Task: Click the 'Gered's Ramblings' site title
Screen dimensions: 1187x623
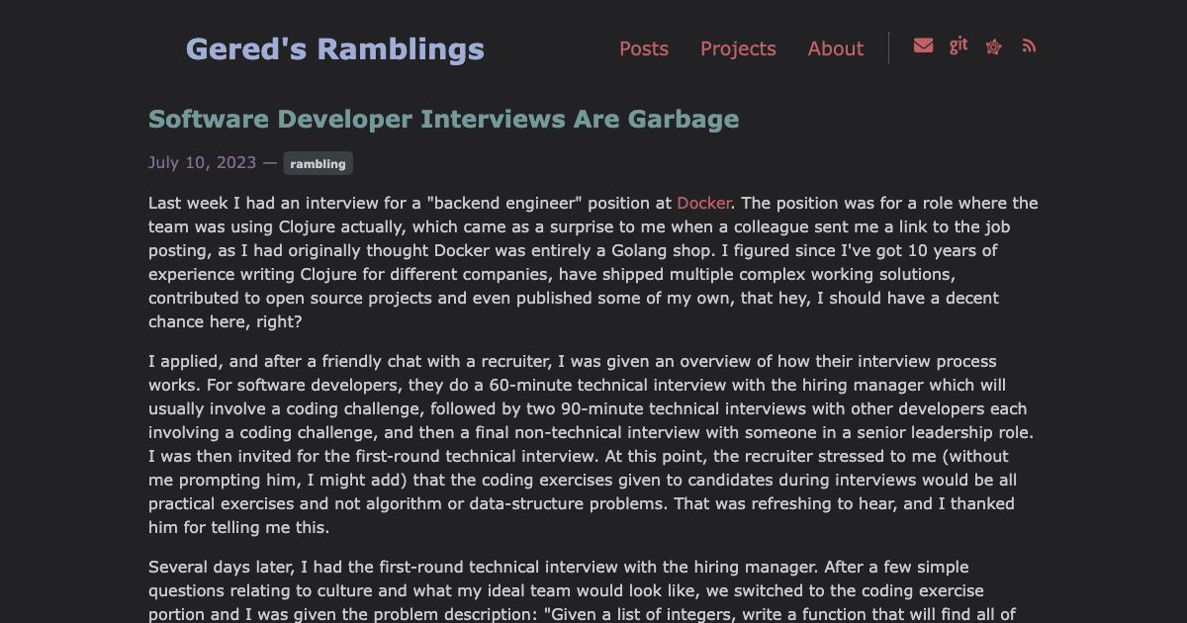Action: click(x=334, y=47)
